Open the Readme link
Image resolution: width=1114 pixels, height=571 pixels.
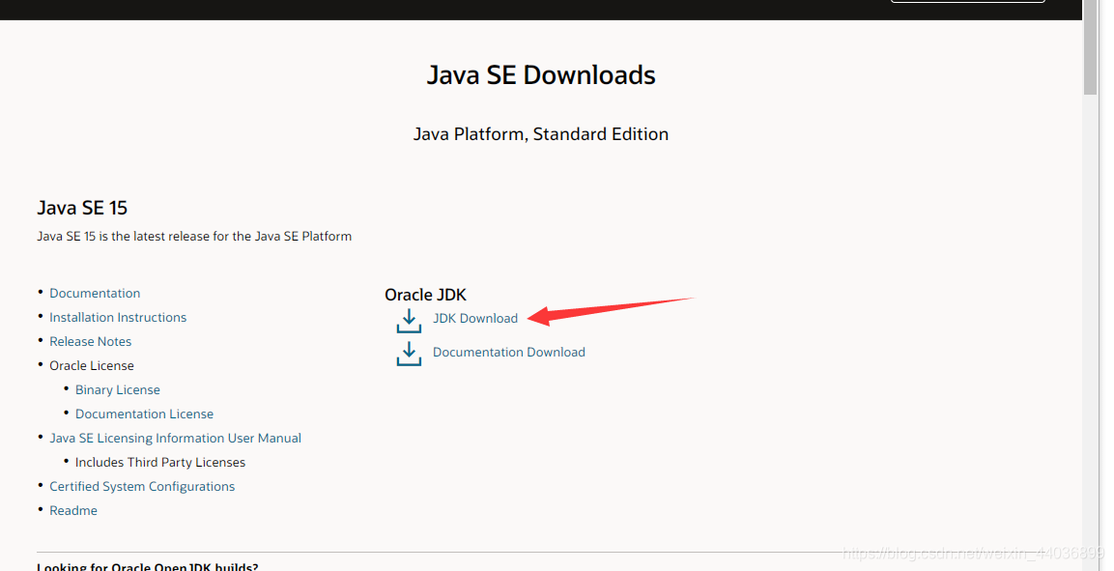pyautogui.click(x=73, y=511)
